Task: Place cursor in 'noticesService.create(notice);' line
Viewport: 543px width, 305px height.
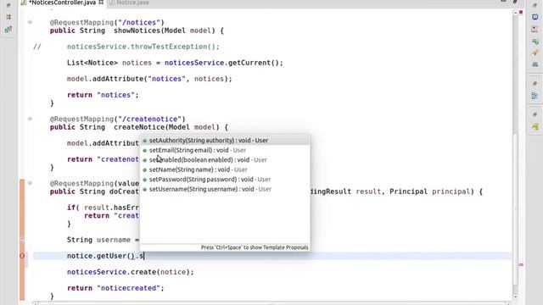Action: pos(131,272)
